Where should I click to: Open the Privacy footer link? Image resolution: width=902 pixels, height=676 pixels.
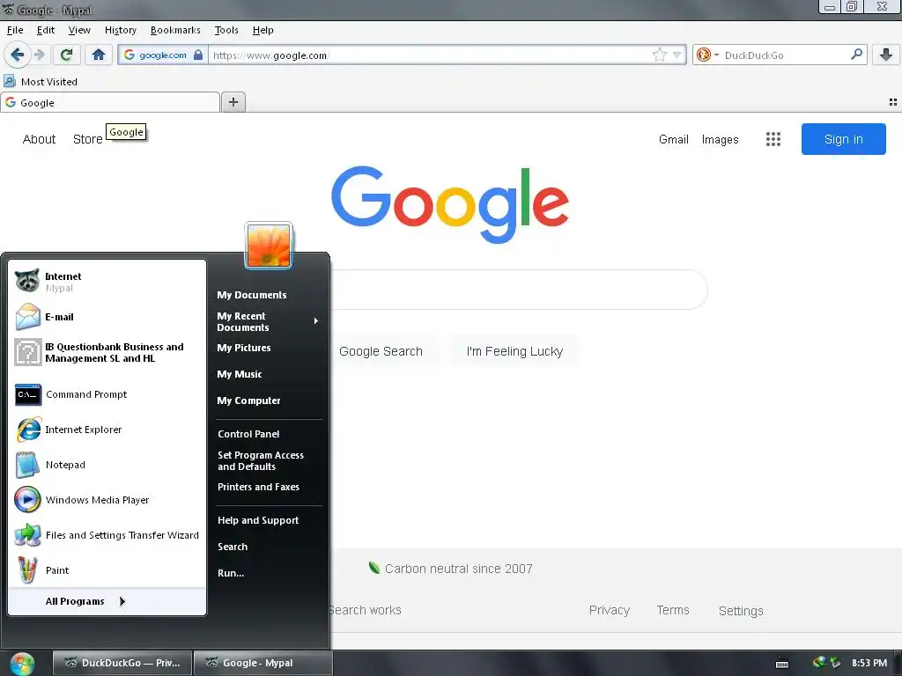(x=610, y=610)
